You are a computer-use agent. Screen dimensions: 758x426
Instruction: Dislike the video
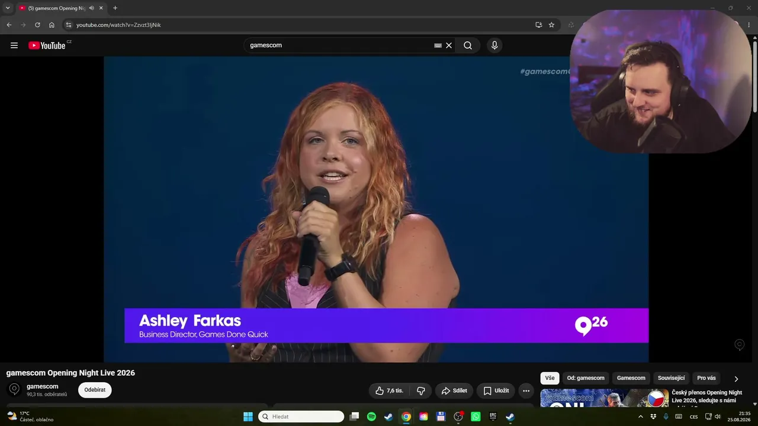pos(421,390)
